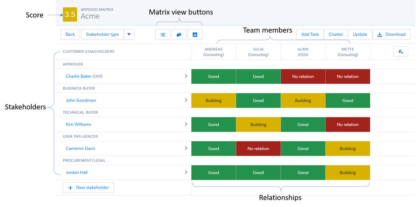Viewport: 419px width, 207px height.
Task: Open Cameron Davis stakeholder link
Action: (x=80, y=148)
